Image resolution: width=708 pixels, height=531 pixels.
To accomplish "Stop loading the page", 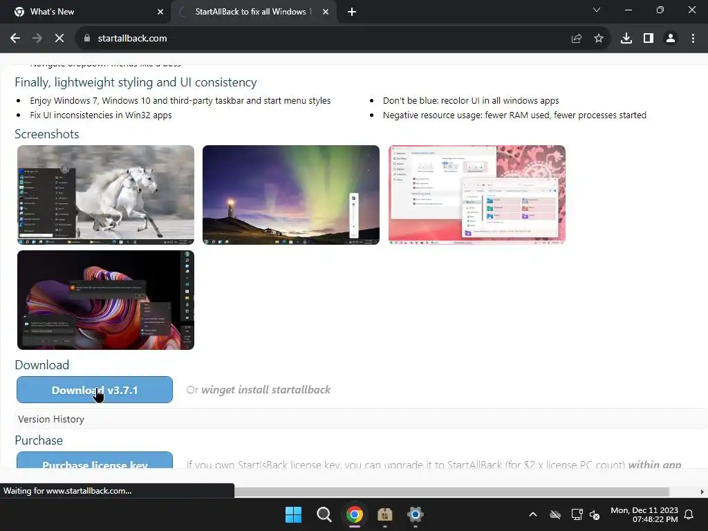I will pos(59,39).
